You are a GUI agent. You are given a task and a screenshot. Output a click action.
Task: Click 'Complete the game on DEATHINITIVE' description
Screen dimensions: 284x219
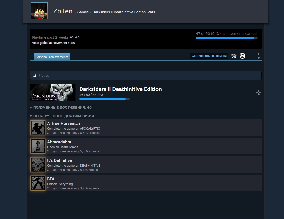(x=73, y=165)
